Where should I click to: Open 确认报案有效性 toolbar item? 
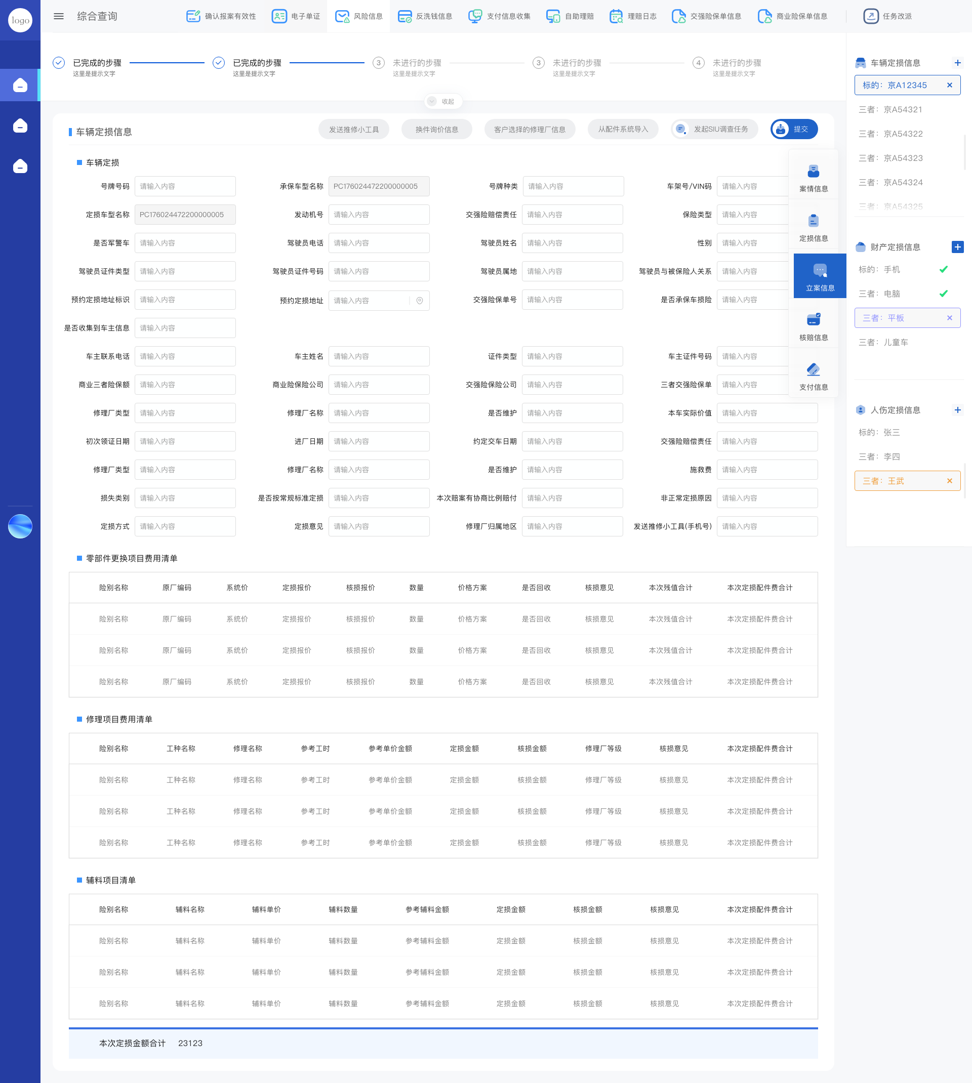pyautogui.click(x=221, y=16)
